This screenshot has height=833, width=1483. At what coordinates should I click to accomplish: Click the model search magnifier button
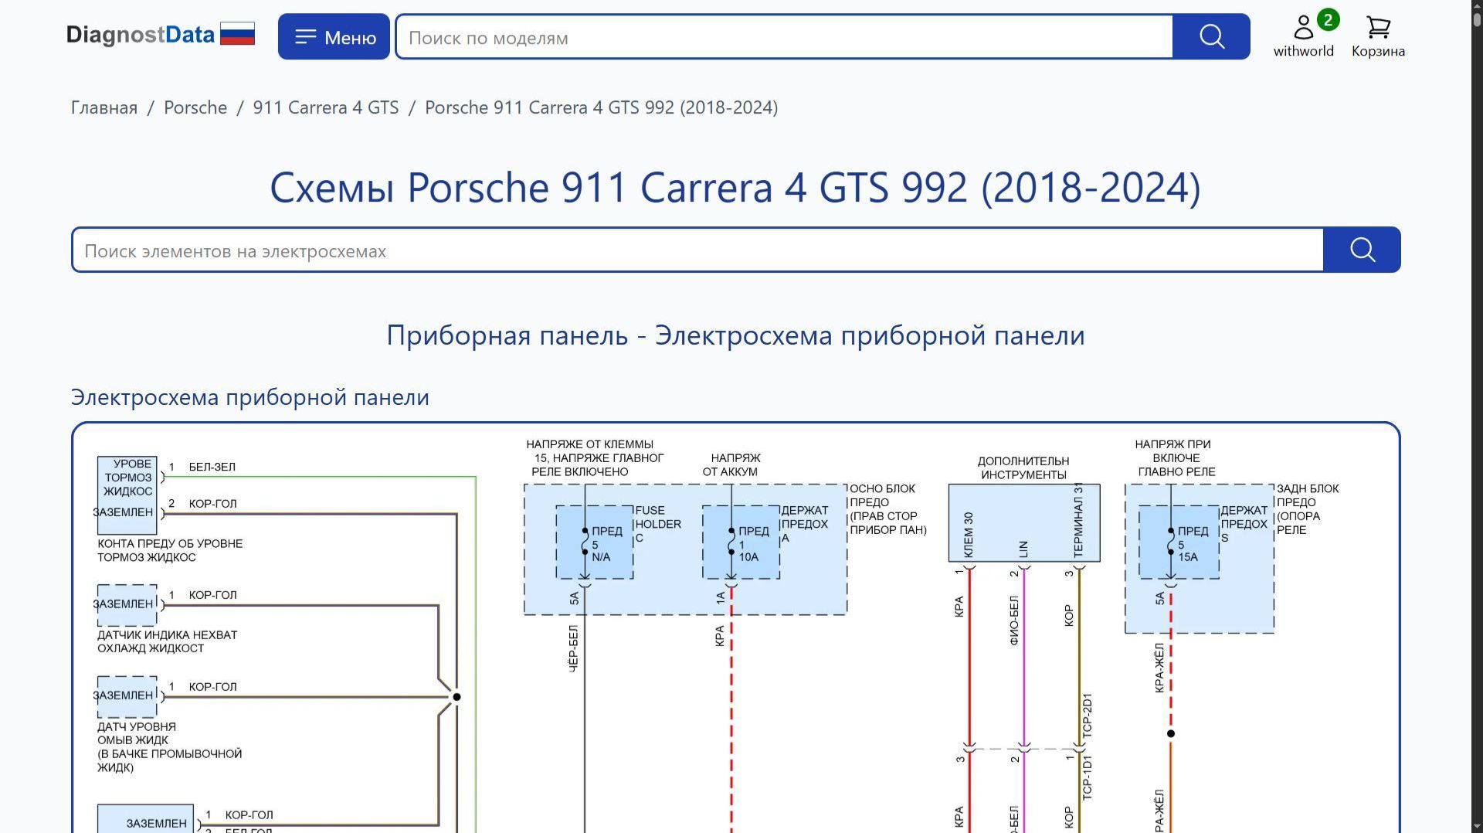pos(1211,36)
